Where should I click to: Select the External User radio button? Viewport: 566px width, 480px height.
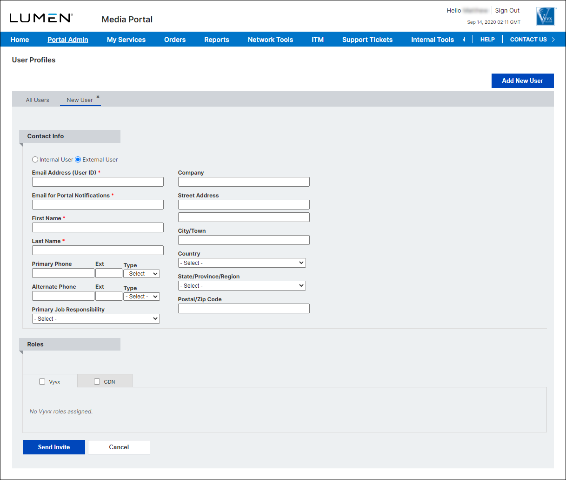[x=78, y=160]
